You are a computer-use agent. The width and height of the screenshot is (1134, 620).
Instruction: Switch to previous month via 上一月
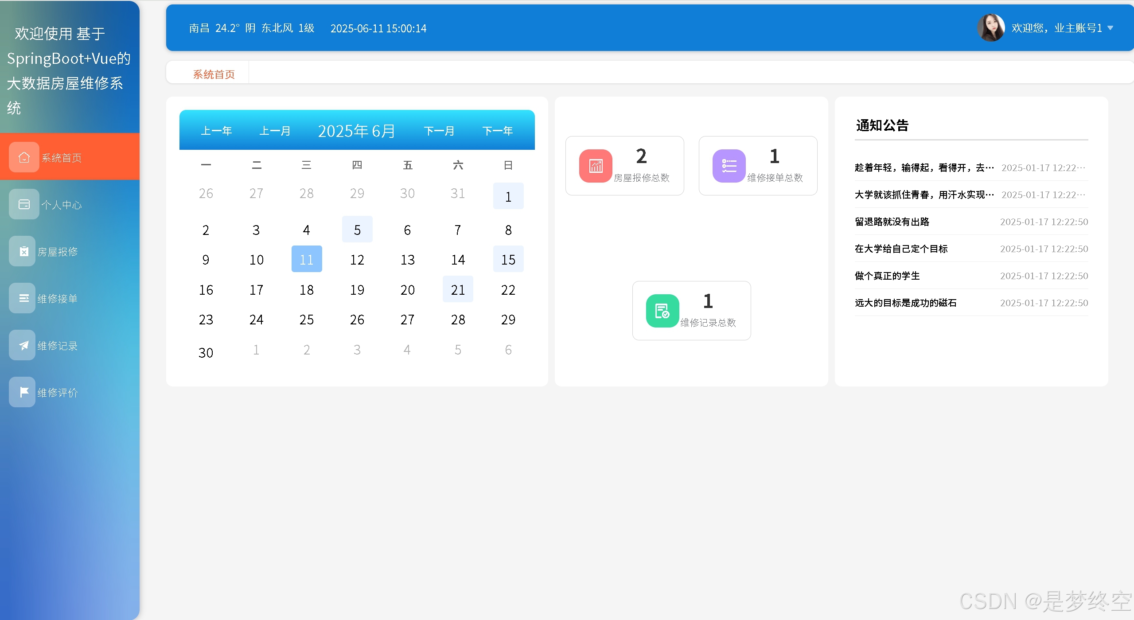[x=275, y=131]
